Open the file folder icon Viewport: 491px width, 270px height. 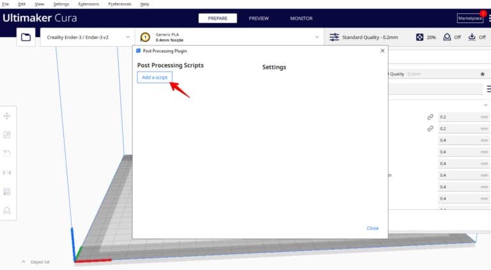[26, 37]
